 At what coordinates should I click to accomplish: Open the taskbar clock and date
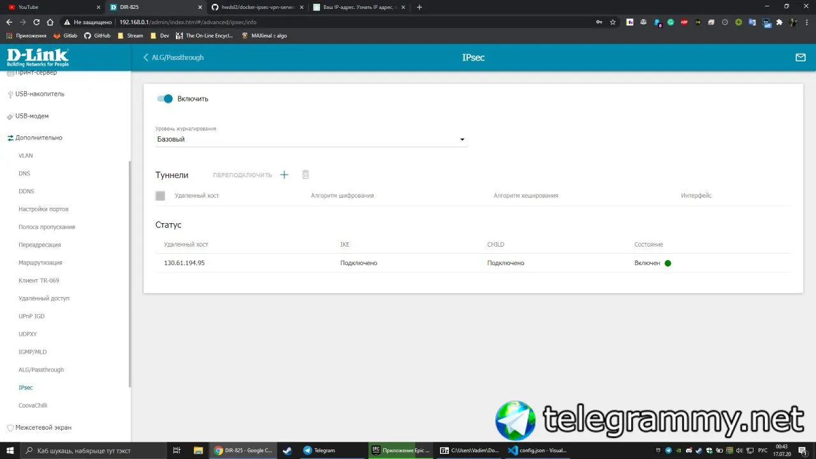782,450
